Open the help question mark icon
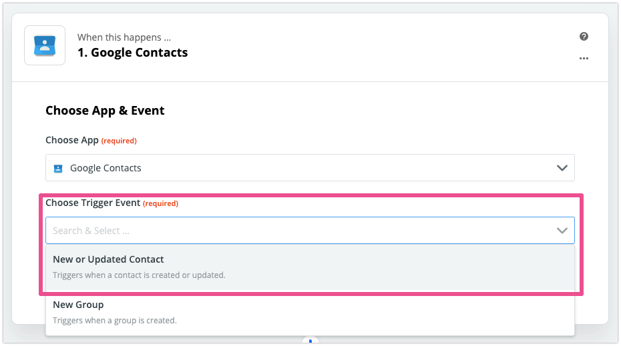The height and width of the screenshot is (346, 621). tap(584, 37)
